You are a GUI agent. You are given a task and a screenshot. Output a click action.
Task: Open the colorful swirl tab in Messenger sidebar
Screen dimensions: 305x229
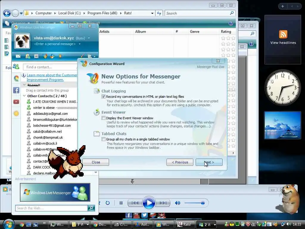[x=16, y=78]
